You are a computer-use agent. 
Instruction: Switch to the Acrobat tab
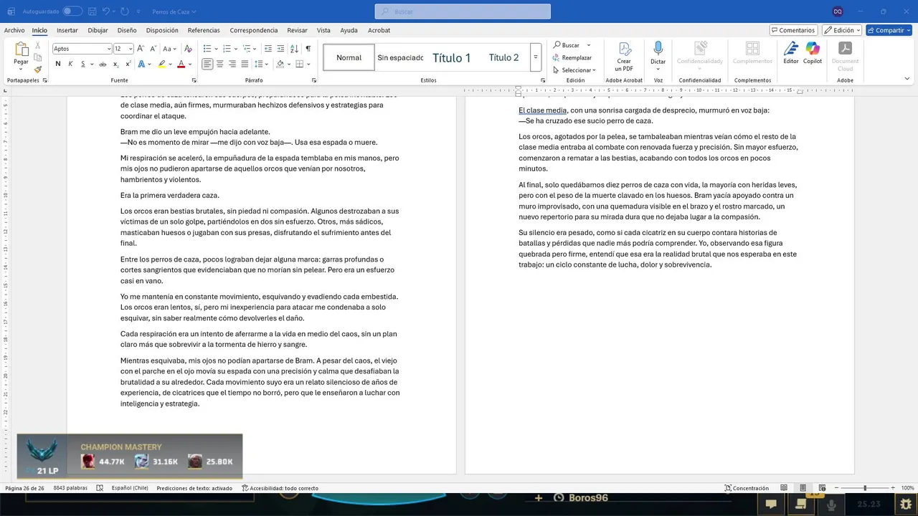tap(379, 30)
